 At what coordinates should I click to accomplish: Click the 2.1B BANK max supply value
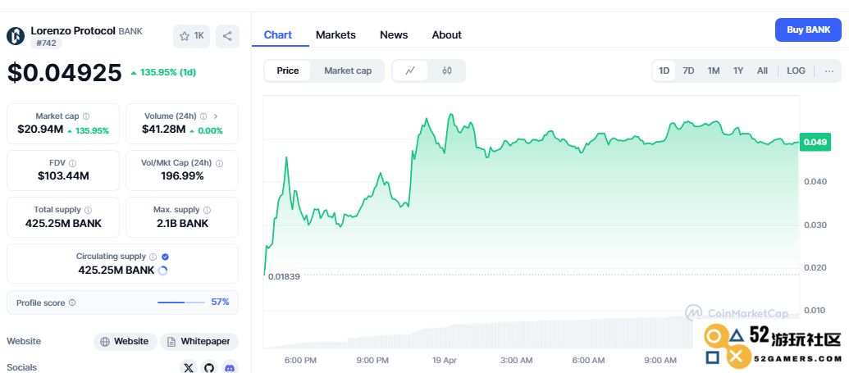(x=182, y=223)
